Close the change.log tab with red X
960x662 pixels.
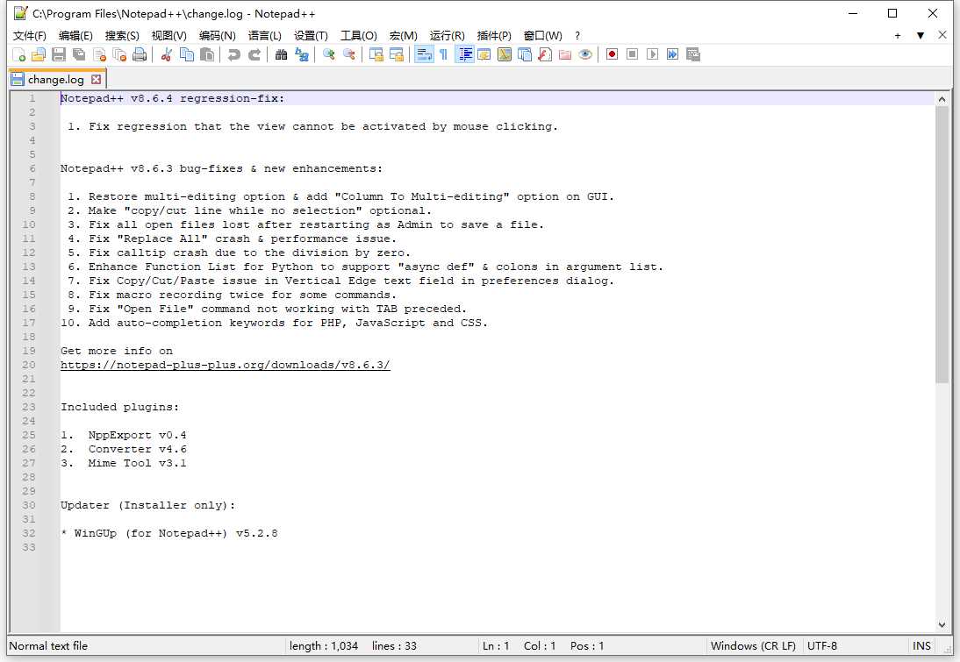click(x=97, y=79)
